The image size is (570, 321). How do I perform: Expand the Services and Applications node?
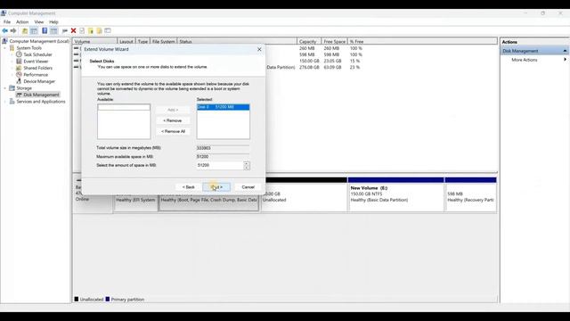pyautogui.click(x=5, y=102)
